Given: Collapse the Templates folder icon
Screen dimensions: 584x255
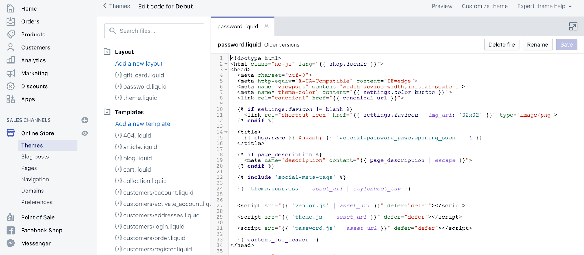Looking at the screenshot, I should click(x=107, y=112).
